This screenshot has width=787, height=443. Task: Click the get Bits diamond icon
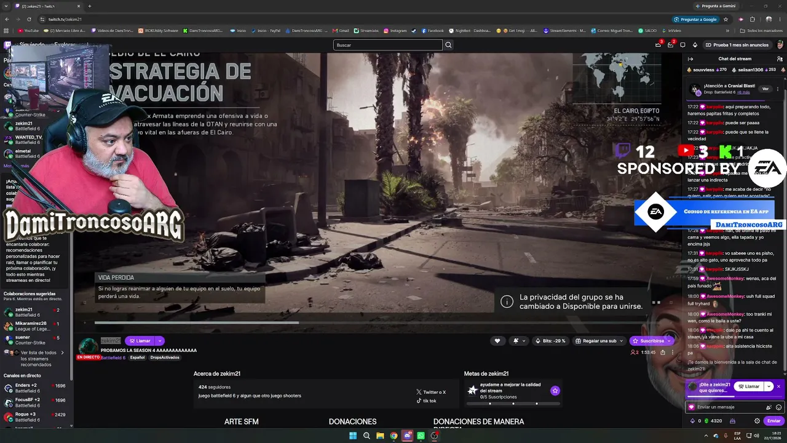pos(695,45)
